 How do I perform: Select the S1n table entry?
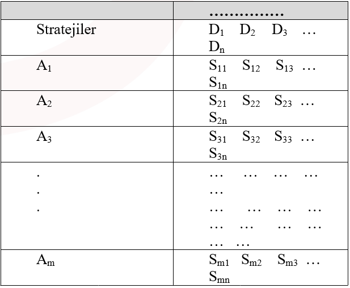click(218, 82)
